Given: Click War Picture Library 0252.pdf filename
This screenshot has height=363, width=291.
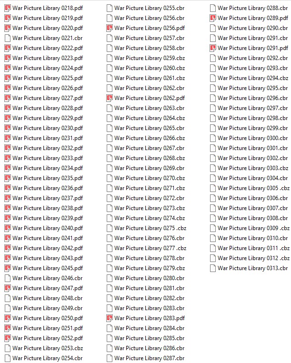Looking at the screenshot, I should (48, 338).
